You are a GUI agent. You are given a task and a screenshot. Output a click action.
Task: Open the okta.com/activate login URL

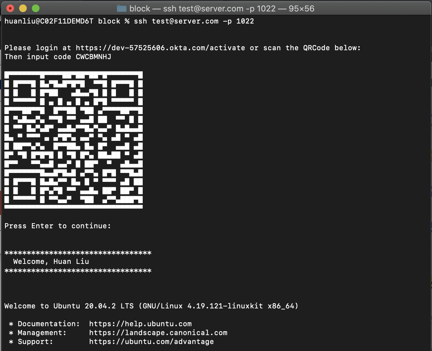(x=160, y=48)
